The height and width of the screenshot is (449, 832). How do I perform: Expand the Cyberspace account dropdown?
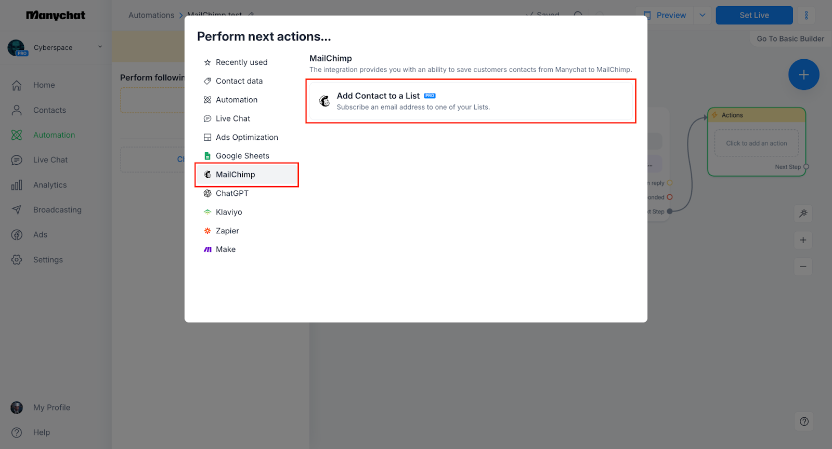pos(100,47)
